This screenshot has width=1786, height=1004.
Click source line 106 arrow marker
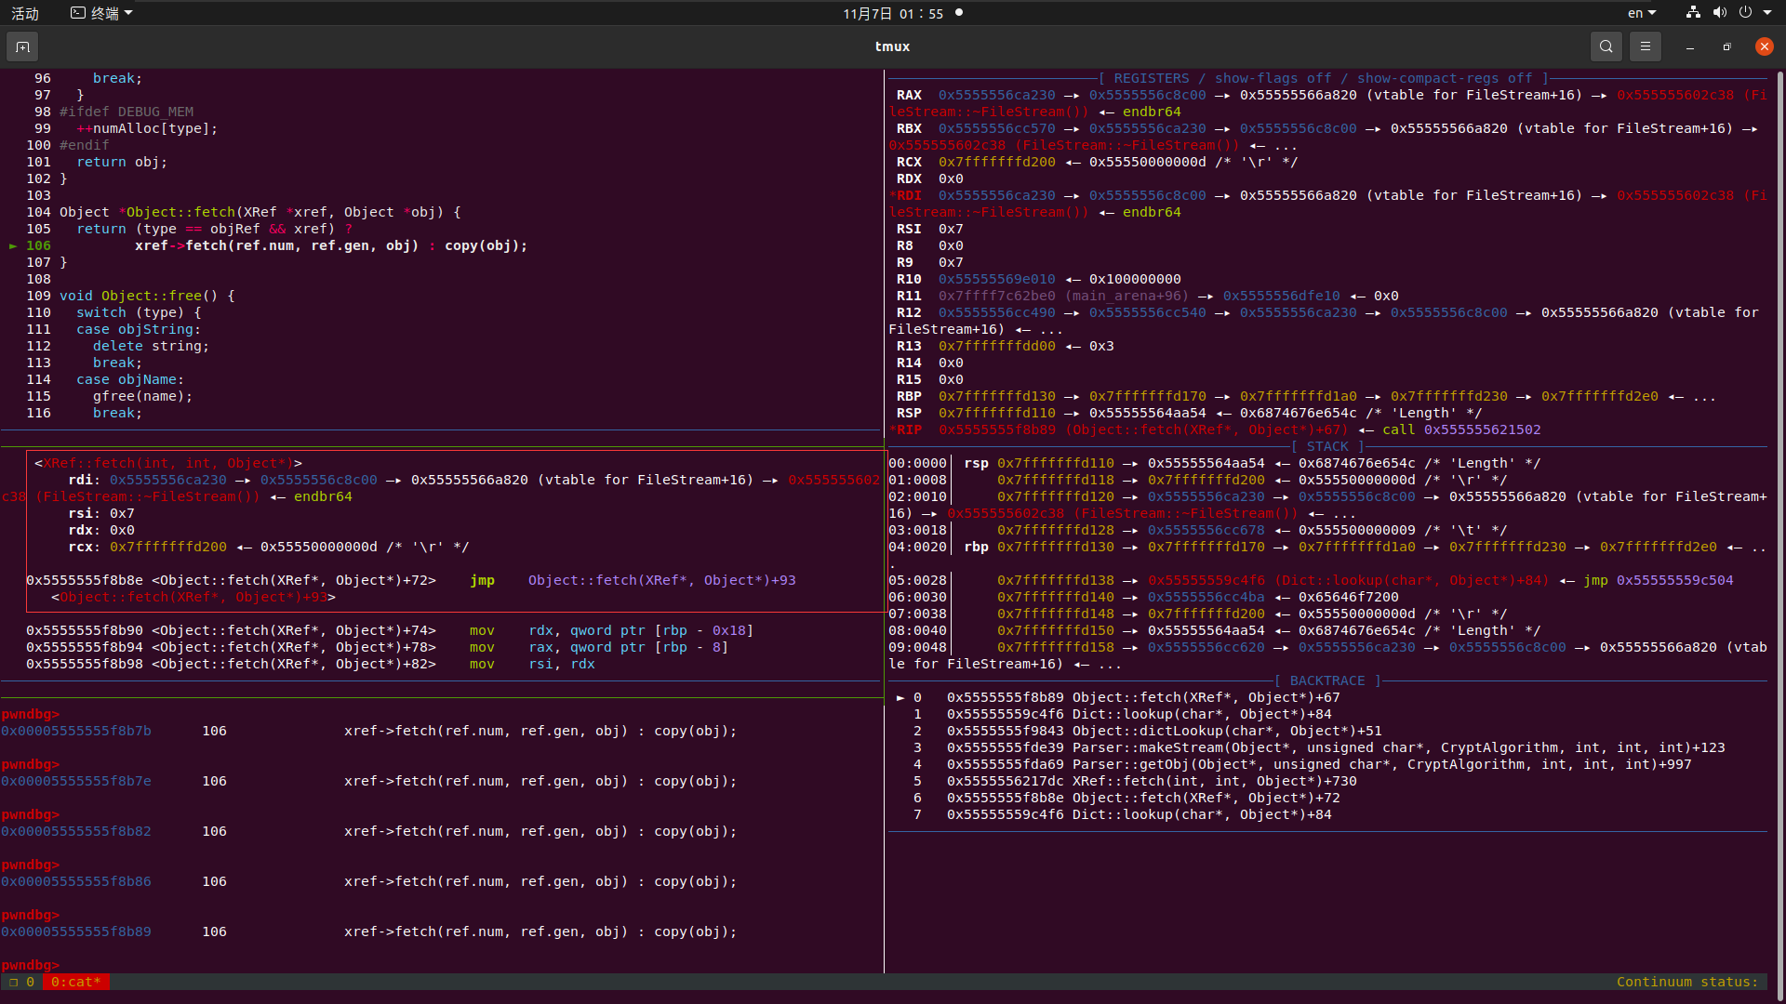13,246
